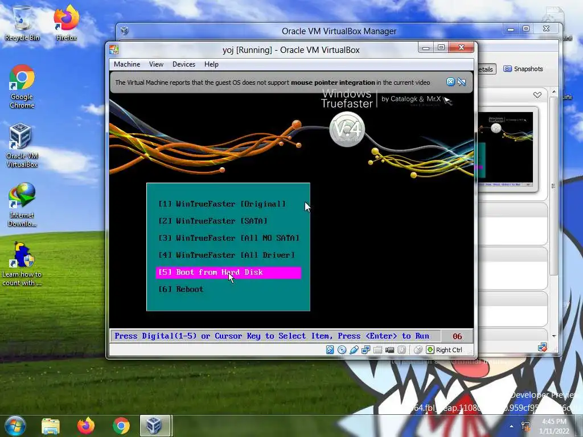583x437 pixels.
Task: Maximize the yoj VirtualBox window
Action: tap(441, 48)
